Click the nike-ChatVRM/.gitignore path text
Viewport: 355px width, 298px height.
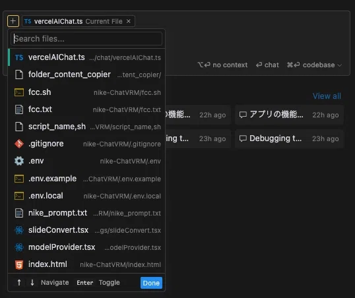pos(122,144)
